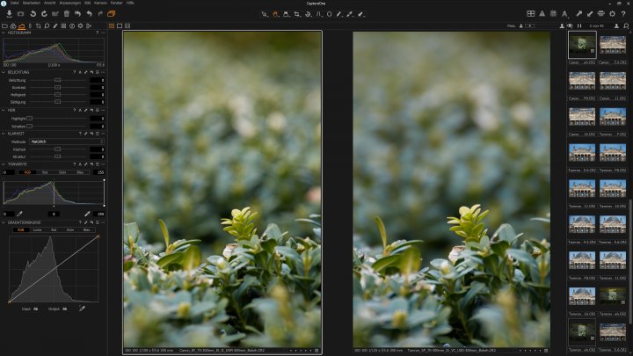Switch to multi-image viewer mode toggle
Viewport: 633px width, 356px height.
click(112, 25)
